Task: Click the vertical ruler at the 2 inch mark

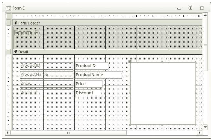Action: 9,117
